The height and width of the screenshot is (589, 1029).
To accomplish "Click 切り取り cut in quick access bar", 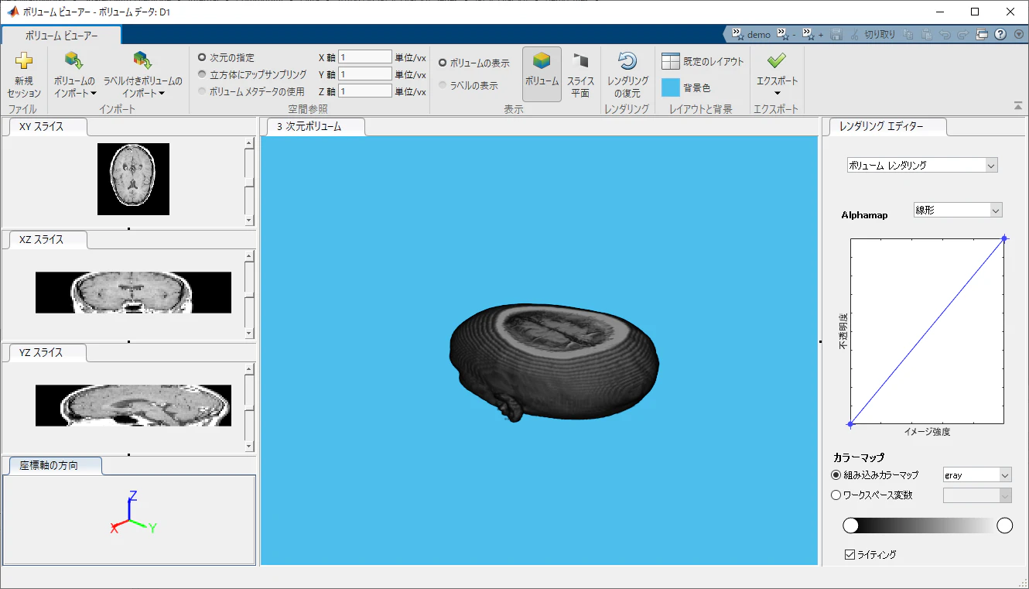I will tap(872, 34).
